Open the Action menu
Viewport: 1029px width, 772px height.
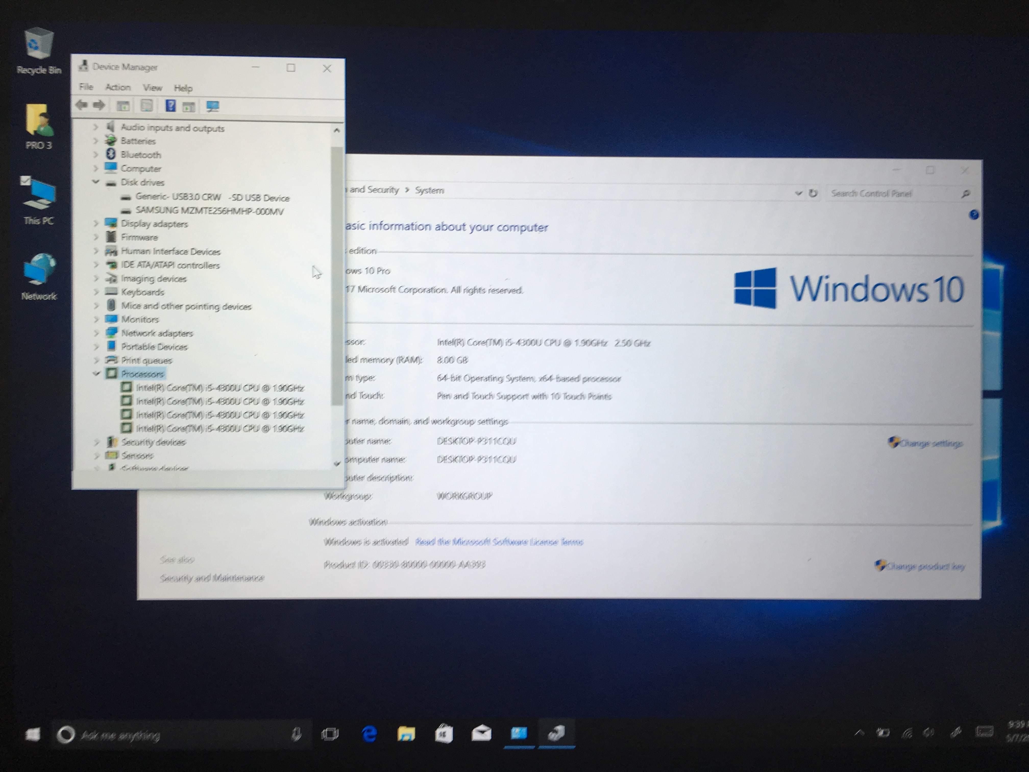pos(118,87)
